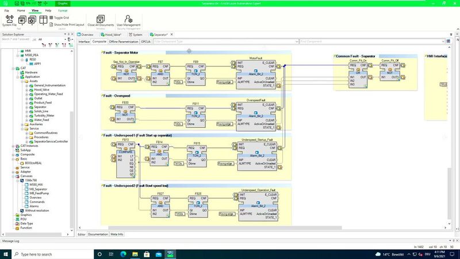460x259 pixels.
Task: Click the System File icon
Action: 10,20
